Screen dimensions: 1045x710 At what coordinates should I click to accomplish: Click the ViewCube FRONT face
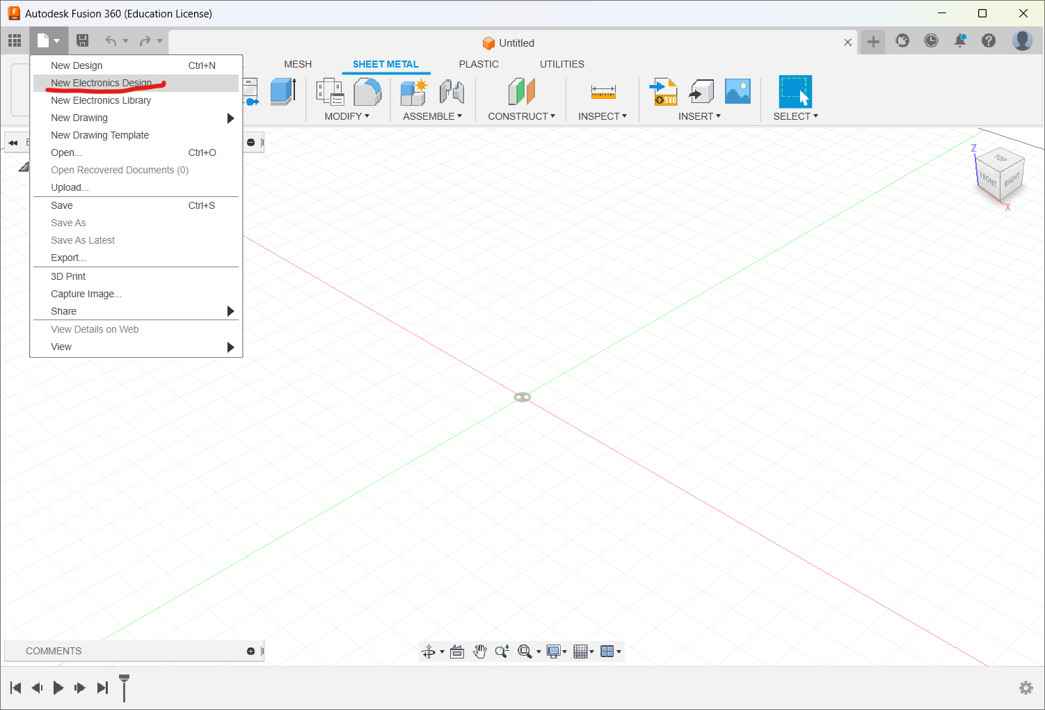(x=988, y=180)
